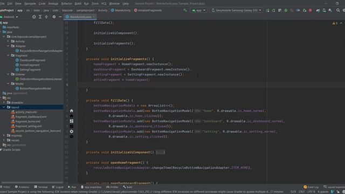This screenshot has height=194, width=345.
Task: Open the Build menu
Action: point(78,4)
